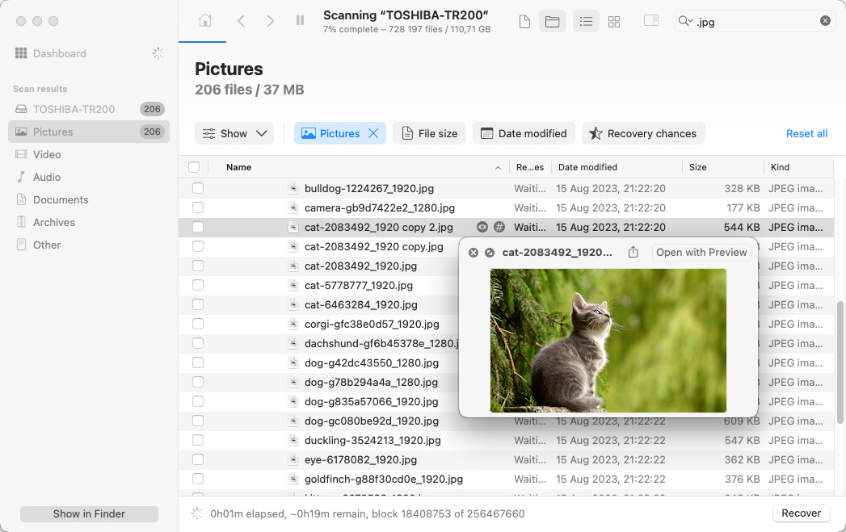The image size is (846, 532).
Task: Click Open with Preview button
Action: pyautogui.click(x=701, y=252)
